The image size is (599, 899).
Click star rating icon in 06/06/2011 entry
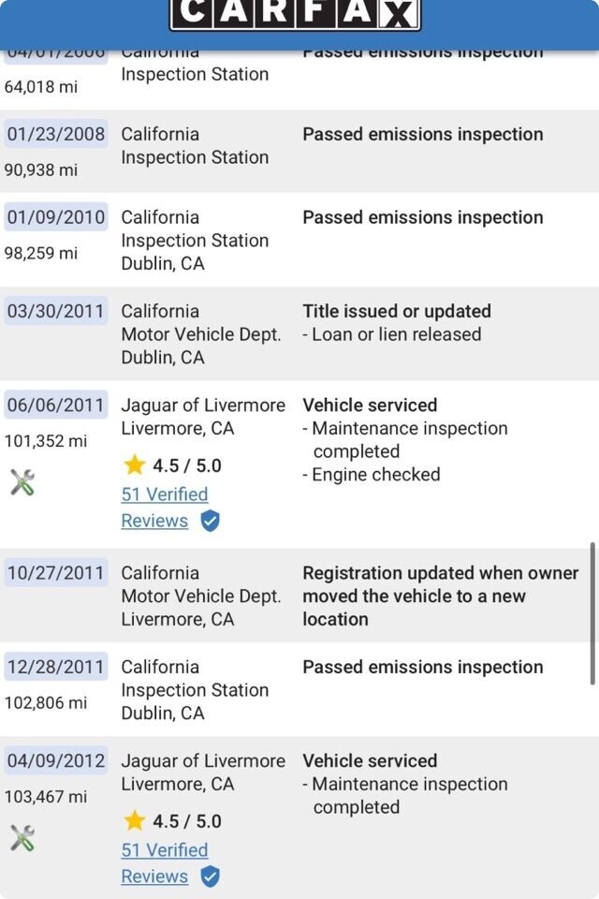135,465
